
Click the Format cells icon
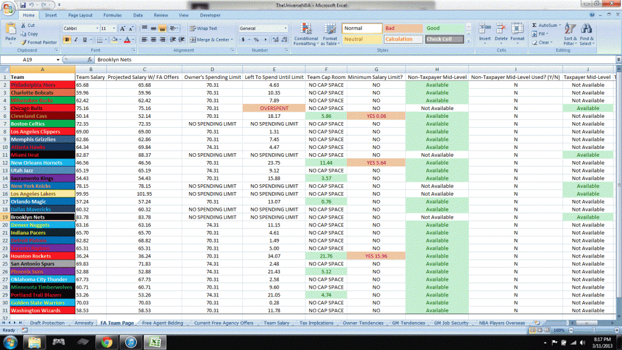pos(518,29)
